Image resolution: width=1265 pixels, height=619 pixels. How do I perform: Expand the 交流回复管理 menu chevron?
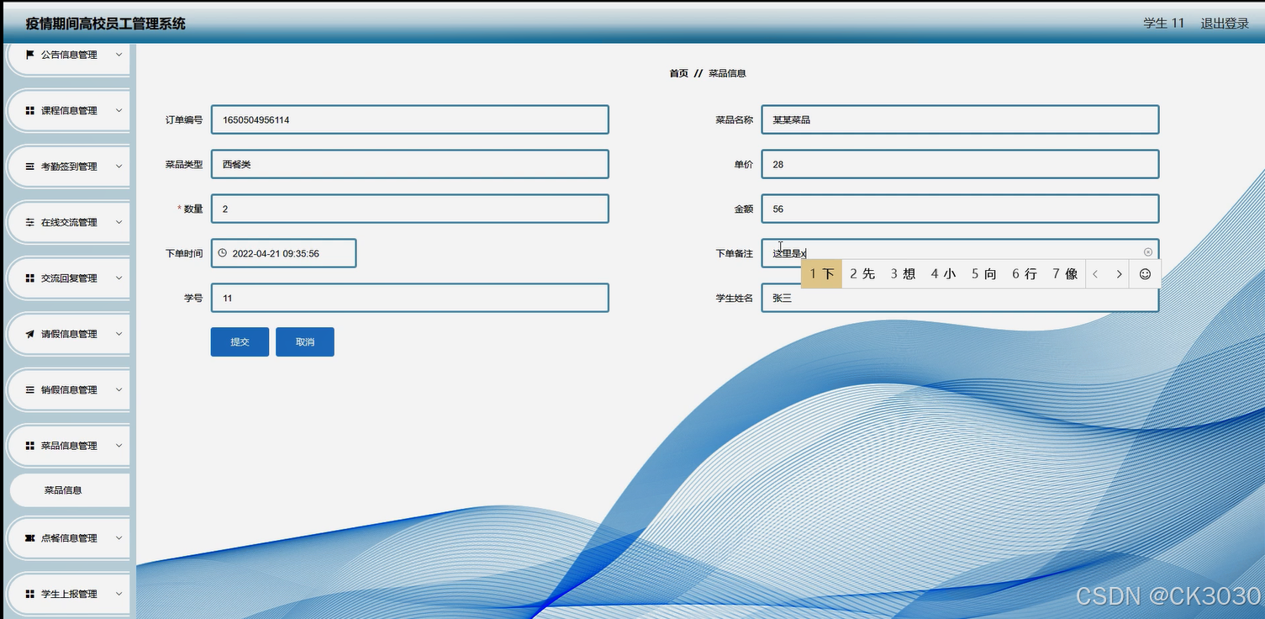pyautogui.click(x=119, y=278)
